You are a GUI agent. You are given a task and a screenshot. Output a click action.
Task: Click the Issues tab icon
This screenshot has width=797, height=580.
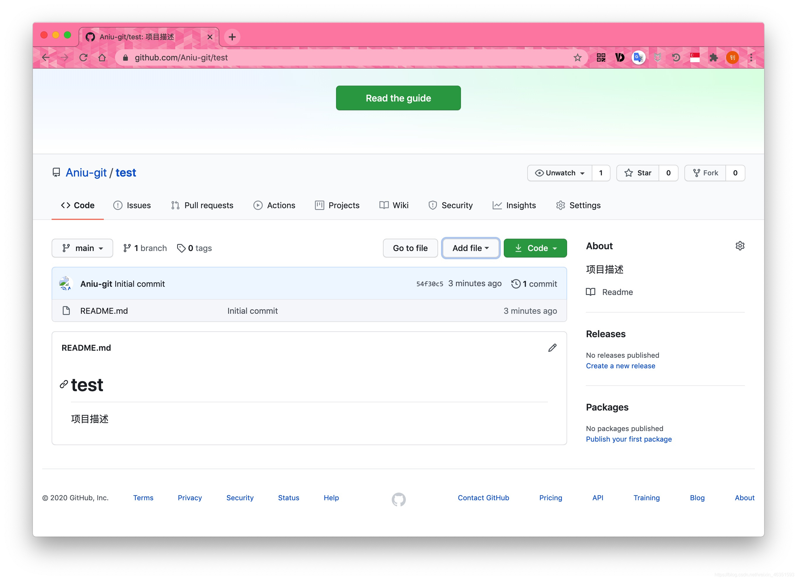[117, 206]
